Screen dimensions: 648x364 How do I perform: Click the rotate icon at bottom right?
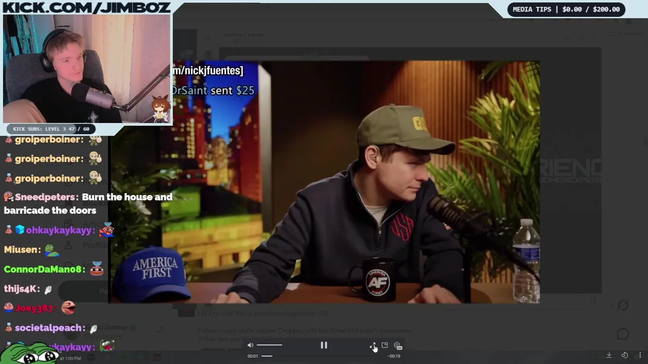click(625, 355)
